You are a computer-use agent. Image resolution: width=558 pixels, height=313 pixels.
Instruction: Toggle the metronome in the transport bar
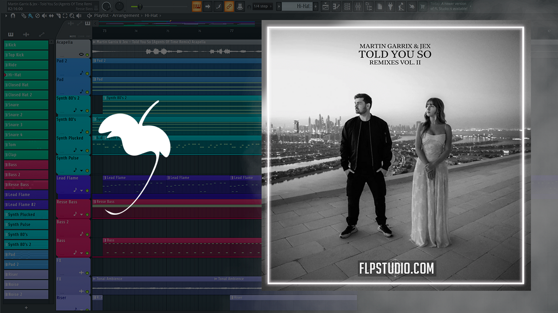240,6
